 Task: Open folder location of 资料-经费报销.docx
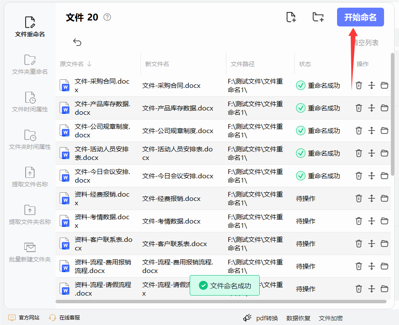384,198
